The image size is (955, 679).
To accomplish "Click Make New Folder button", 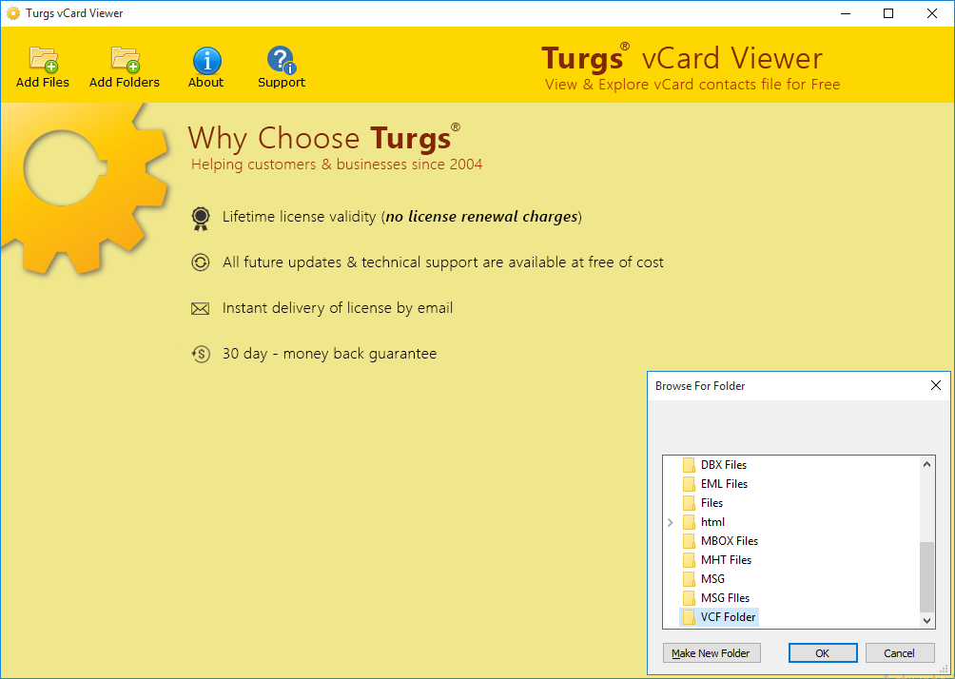I will pos(711,653).
